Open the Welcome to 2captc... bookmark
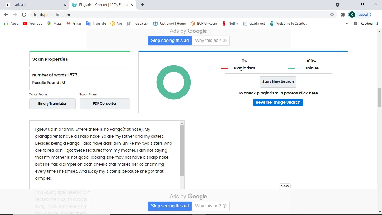The height and width of the screenshot is (215, 382). point(288,24)
